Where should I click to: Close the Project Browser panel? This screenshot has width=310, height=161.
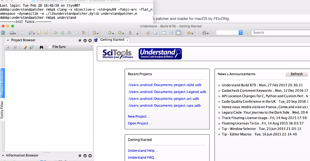90,40
